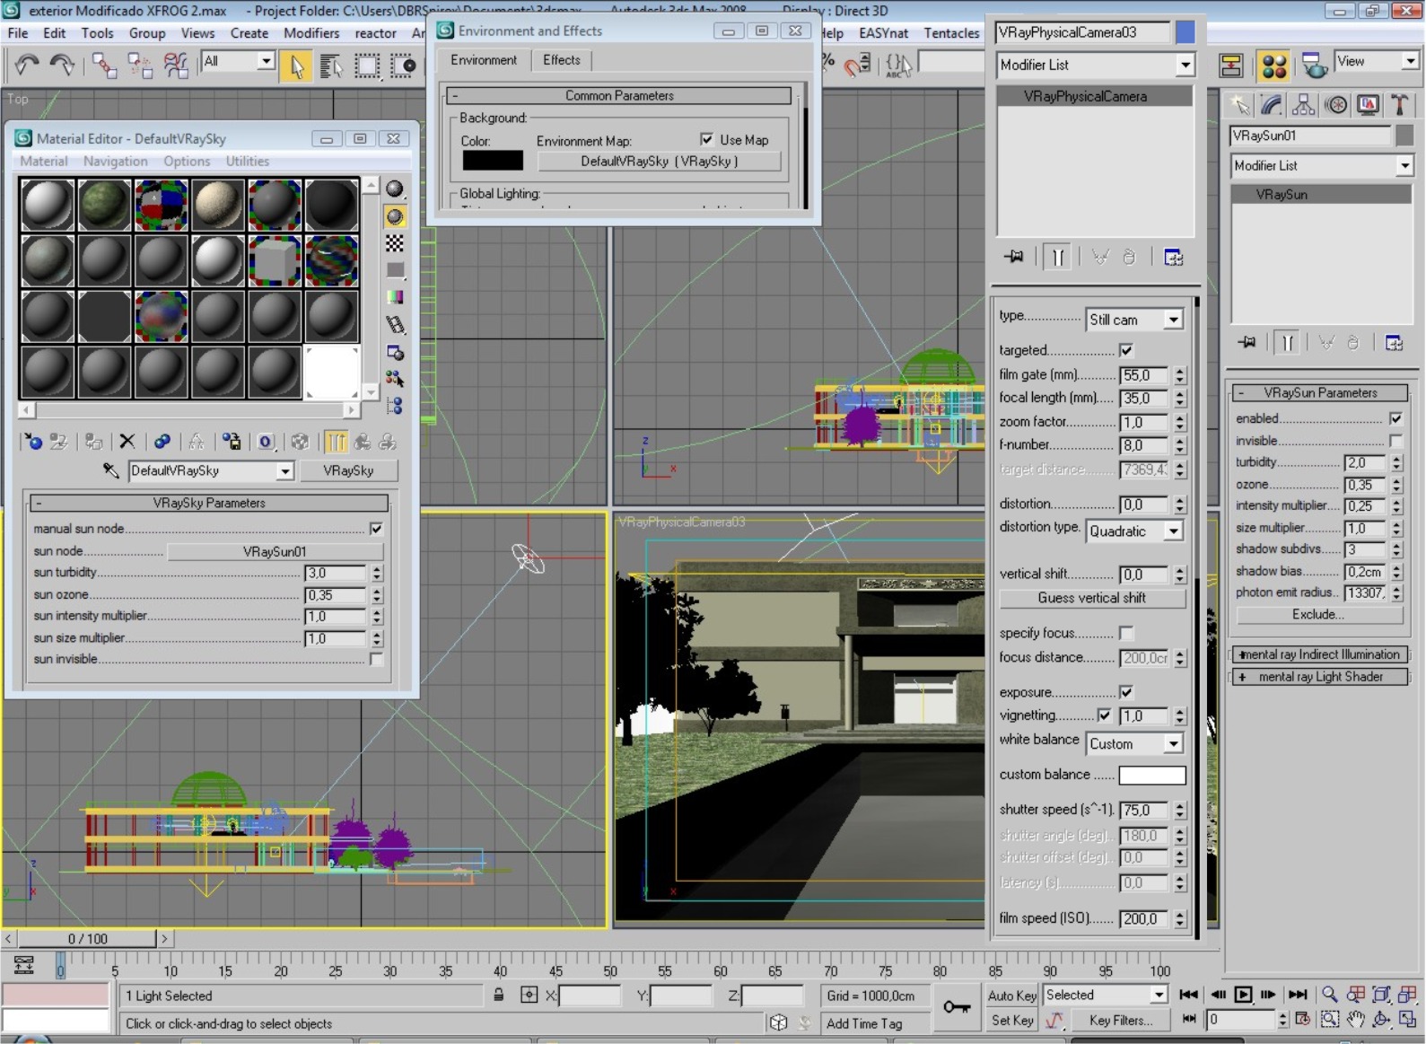Toggle Background checker pattern in Material Editor
Image resolution: width=1426 pixels, height=1044 pixels.
pyautogui.click(x=395, y=243)
